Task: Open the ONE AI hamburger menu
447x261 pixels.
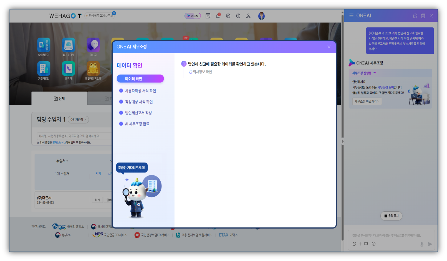Action: click(x=351, y=16)
